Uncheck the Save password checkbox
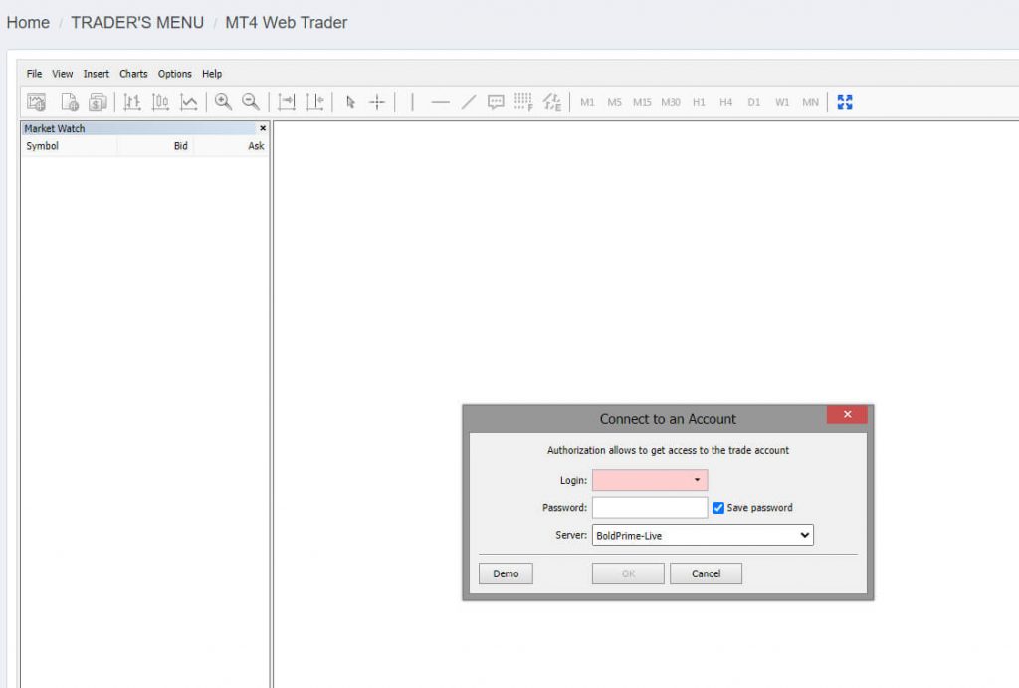Viewport: 1019px width, 688px height. tap(718, 507)
